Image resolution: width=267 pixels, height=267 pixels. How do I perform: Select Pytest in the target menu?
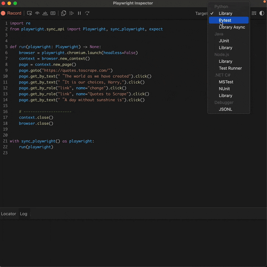click(229, 20)
